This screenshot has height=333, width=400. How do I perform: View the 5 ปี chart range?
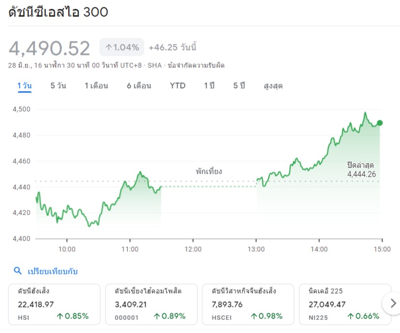[239, 86]
